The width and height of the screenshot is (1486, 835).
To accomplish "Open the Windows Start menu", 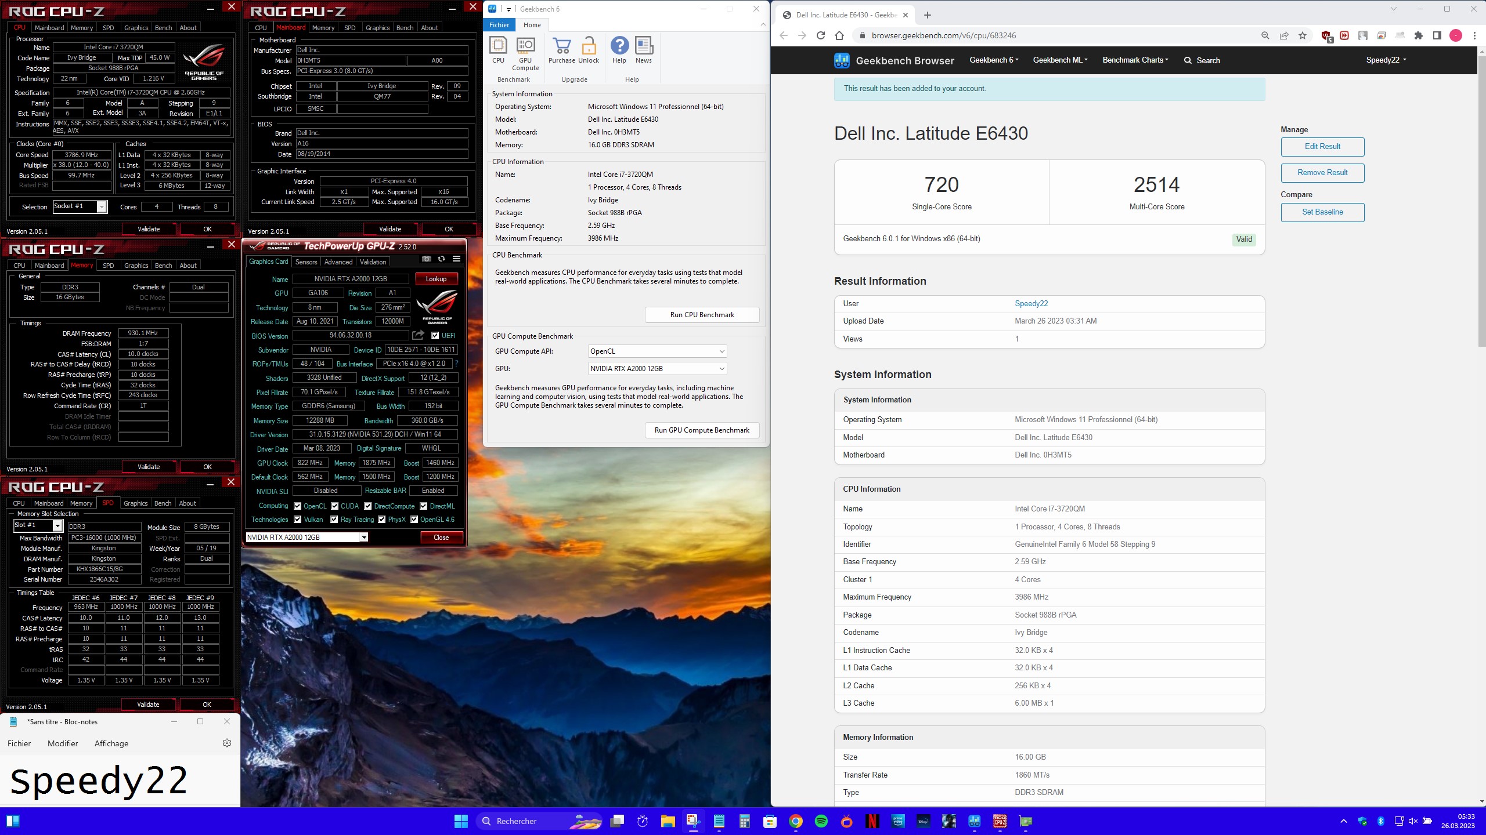I will (x=461, y=821).
